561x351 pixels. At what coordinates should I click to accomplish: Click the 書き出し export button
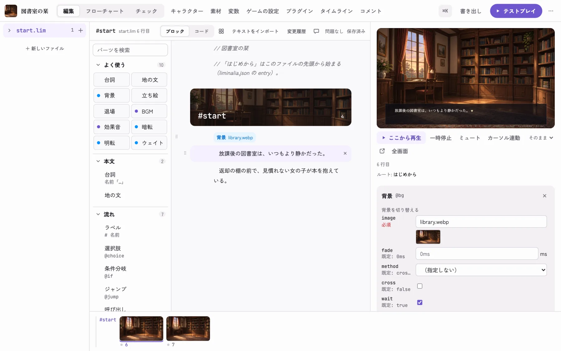(471, 11)
